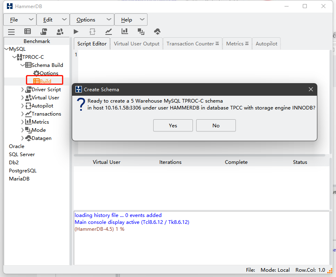Click the horizontal scrollbar under the script editor

(x=199, y=155)
